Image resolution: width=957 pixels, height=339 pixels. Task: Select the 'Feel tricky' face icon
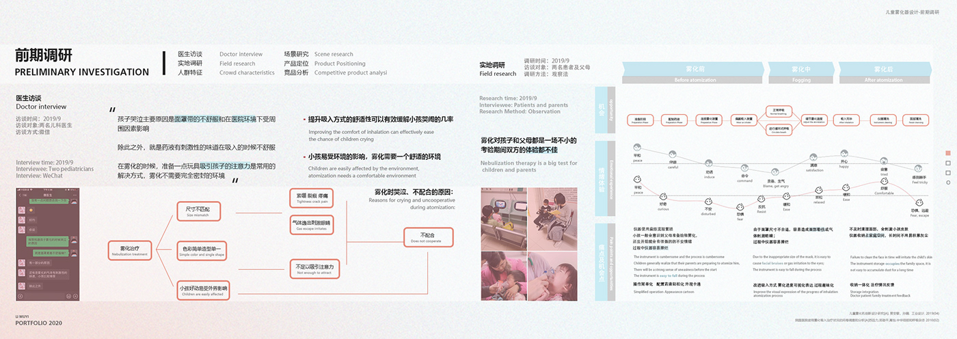(918, 168)
